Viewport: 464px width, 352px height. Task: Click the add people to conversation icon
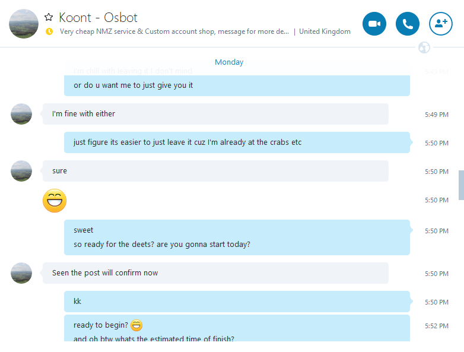click(x=440, y=24)
